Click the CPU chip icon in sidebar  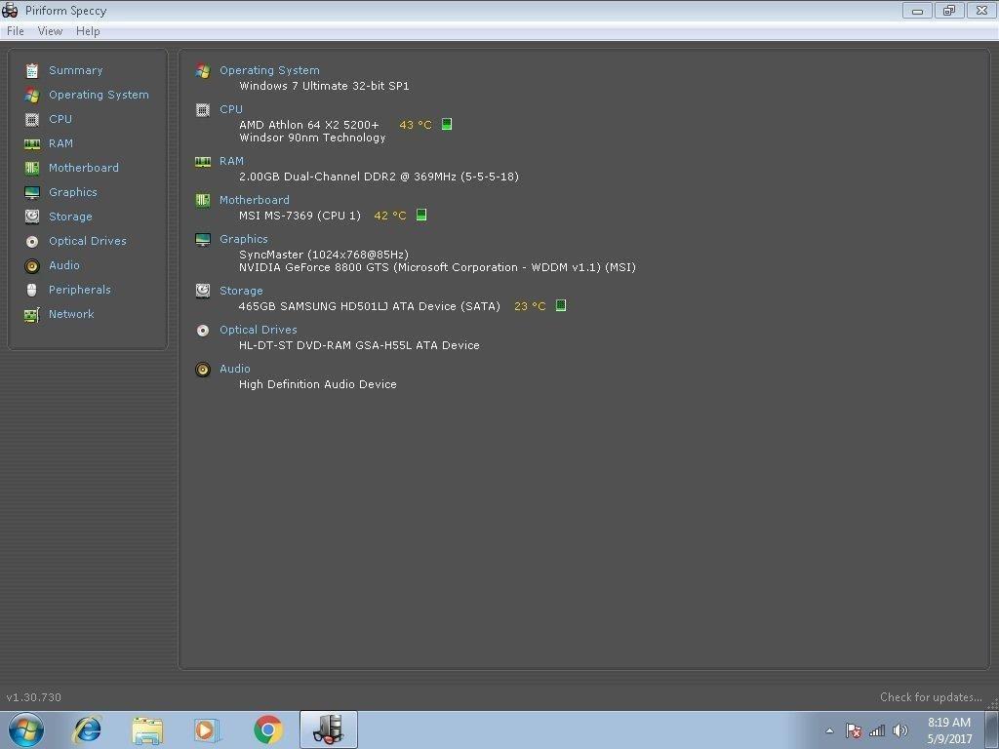pos(32,119)
